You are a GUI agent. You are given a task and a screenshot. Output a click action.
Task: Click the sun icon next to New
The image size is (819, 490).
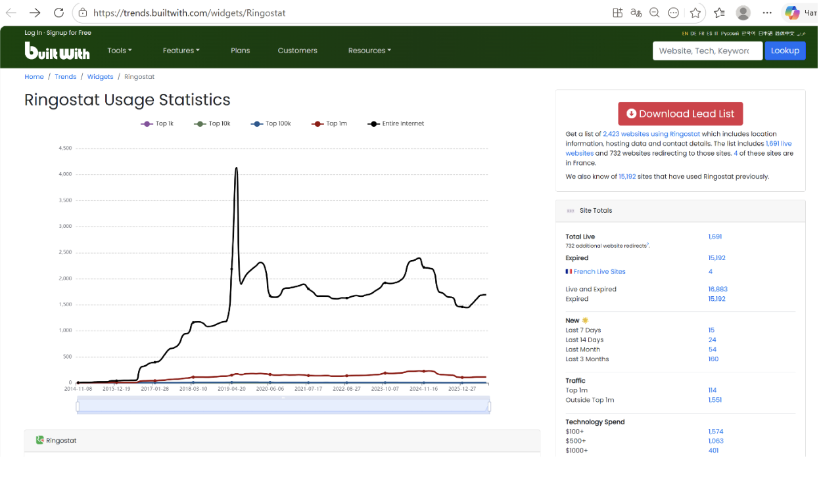(x=585, y=321)
